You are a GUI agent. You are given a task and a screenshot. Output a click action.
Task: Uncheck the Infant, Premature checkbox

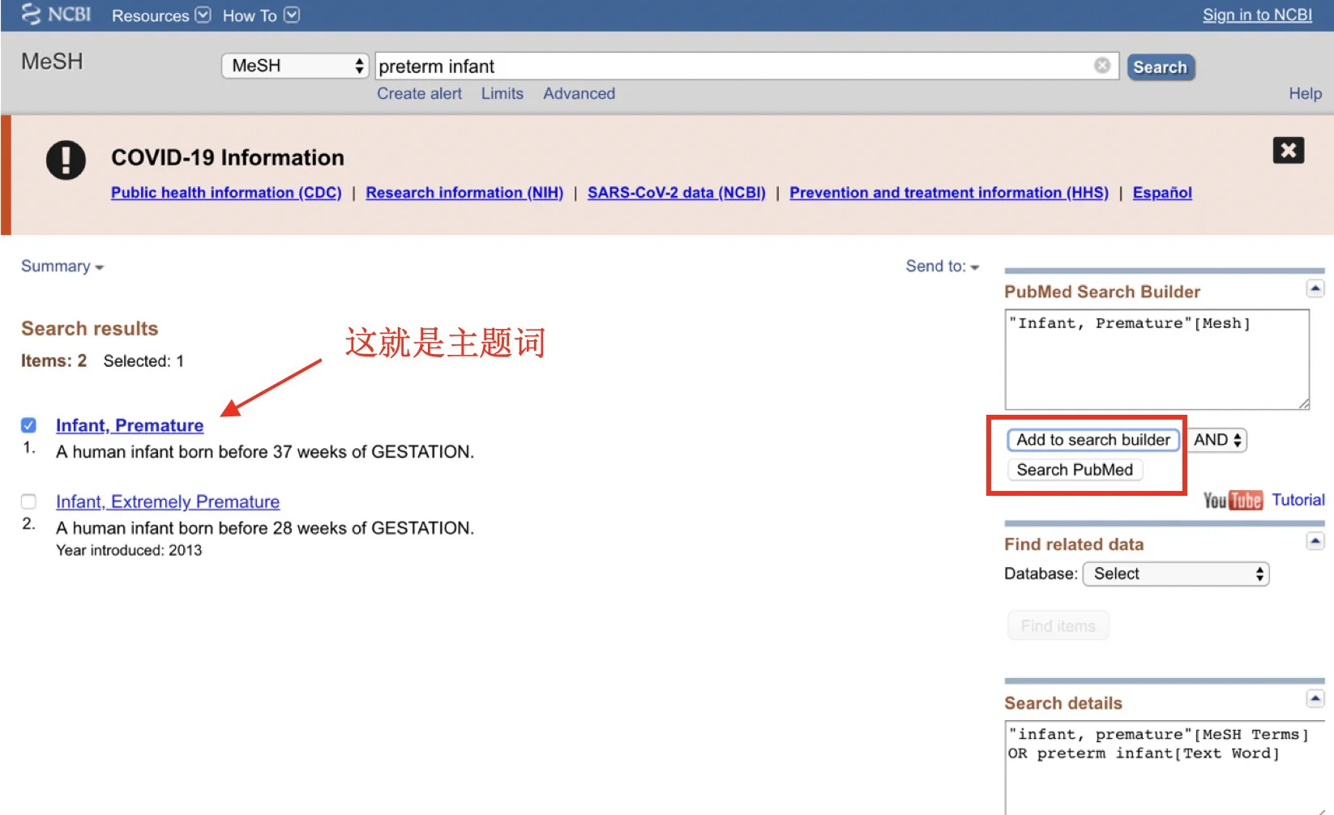pyautogui.click(x=28, y=425)
